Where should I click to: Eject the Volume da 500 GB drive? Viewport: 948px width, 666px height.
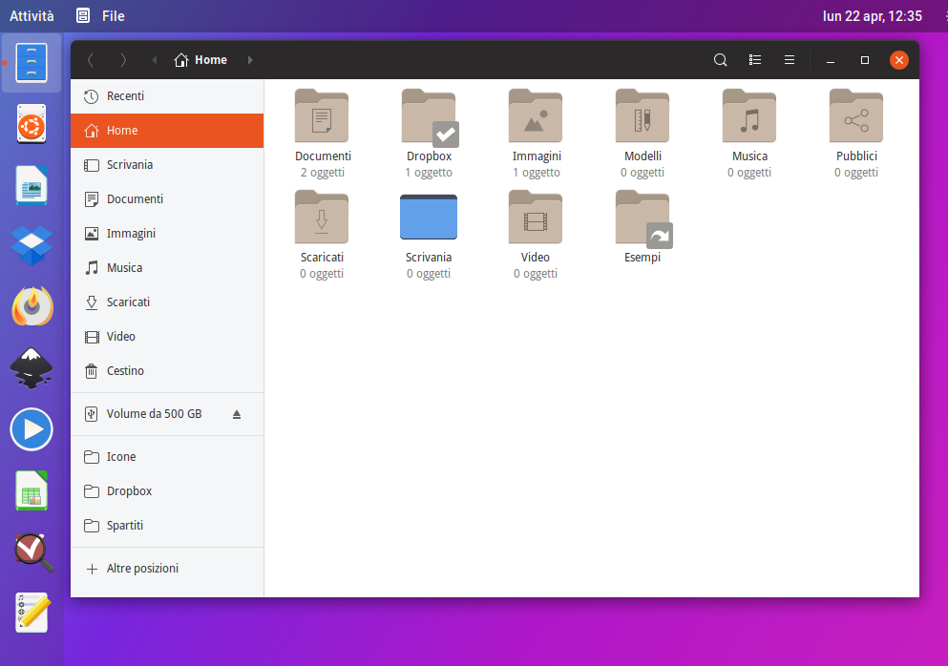[x=237, y=414]
